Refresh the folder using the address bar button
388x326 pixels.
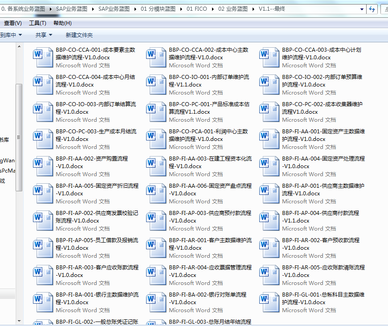(x=372, y=9)
